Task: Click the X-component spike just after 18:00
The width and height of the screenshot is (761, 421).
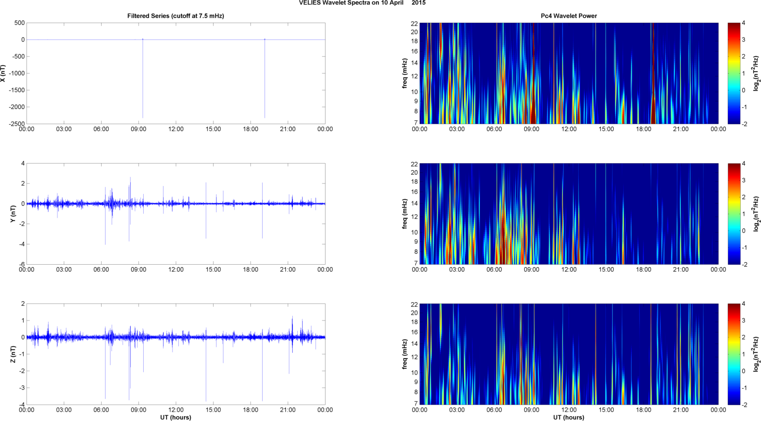Action: click(x=265, y=79)
